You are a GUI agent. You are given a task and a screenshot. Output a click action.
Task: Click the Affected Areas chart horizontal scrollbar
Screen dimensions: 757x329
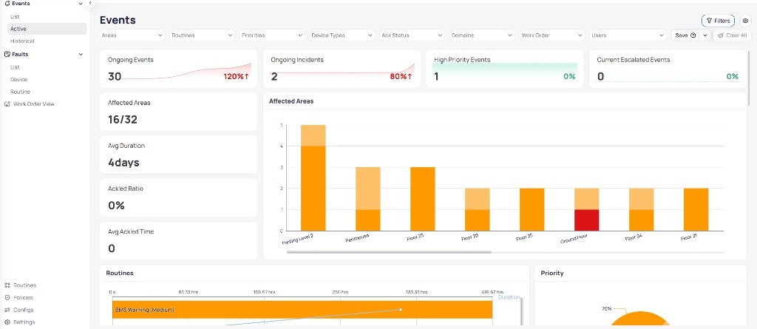point(389,252)
